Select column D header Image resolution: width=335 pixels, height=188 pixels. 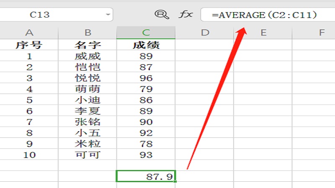coord(204,33)
